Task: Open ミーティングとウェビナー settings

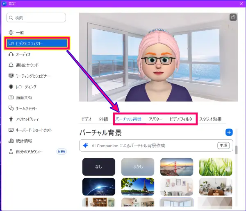Action: coord(33,76)
